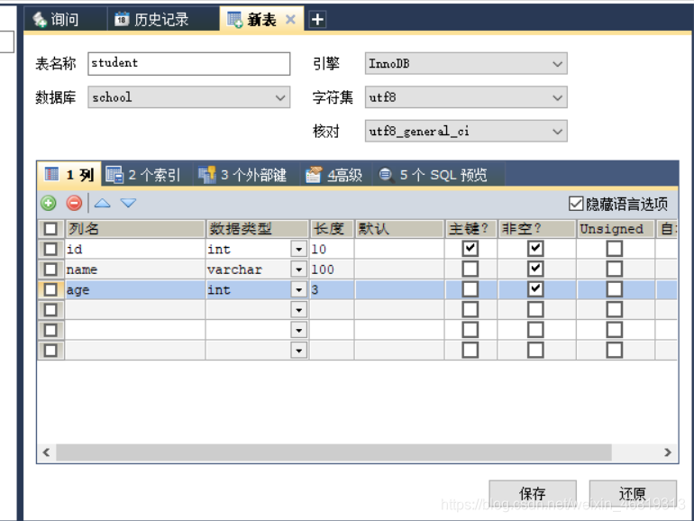
Task: Enable Unsigned for age row
Action: coord(615,289)
